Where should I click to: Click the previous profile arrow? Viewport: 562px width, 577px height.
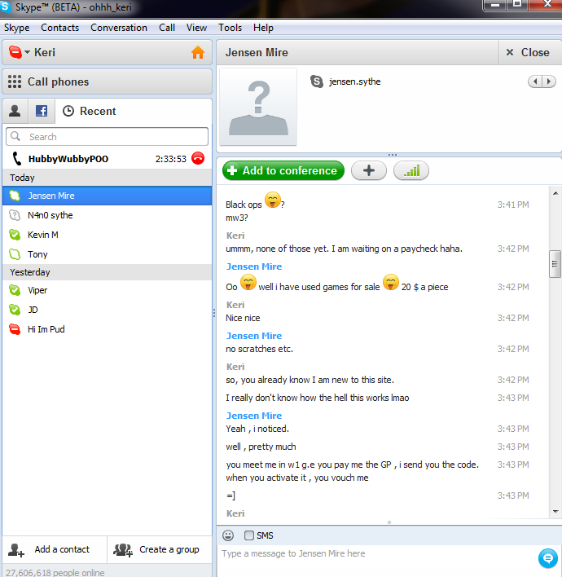535,81
